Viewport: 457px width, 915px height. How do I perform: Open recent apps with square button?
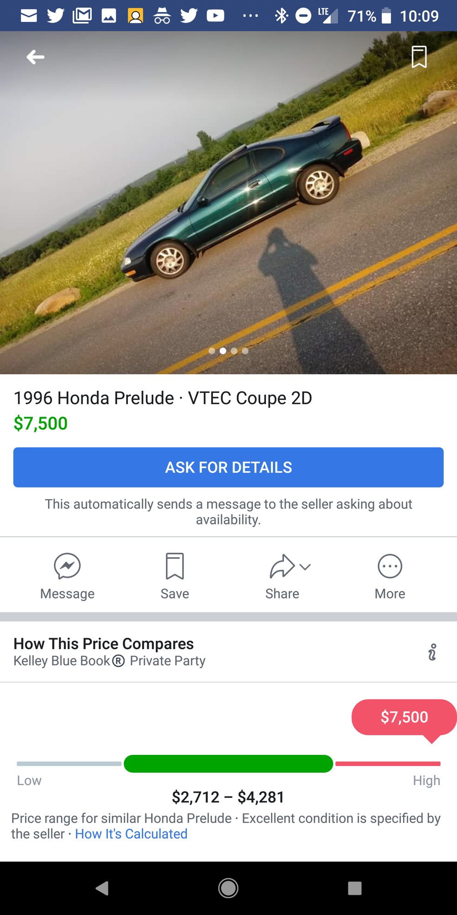(x=355, y=888)
